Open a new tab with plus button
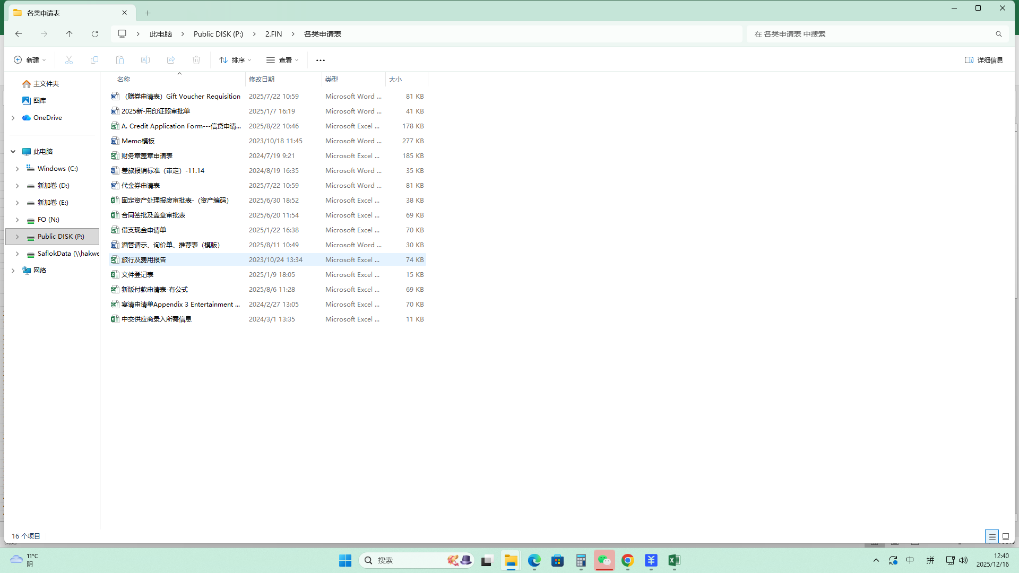This screenshot has width=1019, height=573. [x=148, y=13]
